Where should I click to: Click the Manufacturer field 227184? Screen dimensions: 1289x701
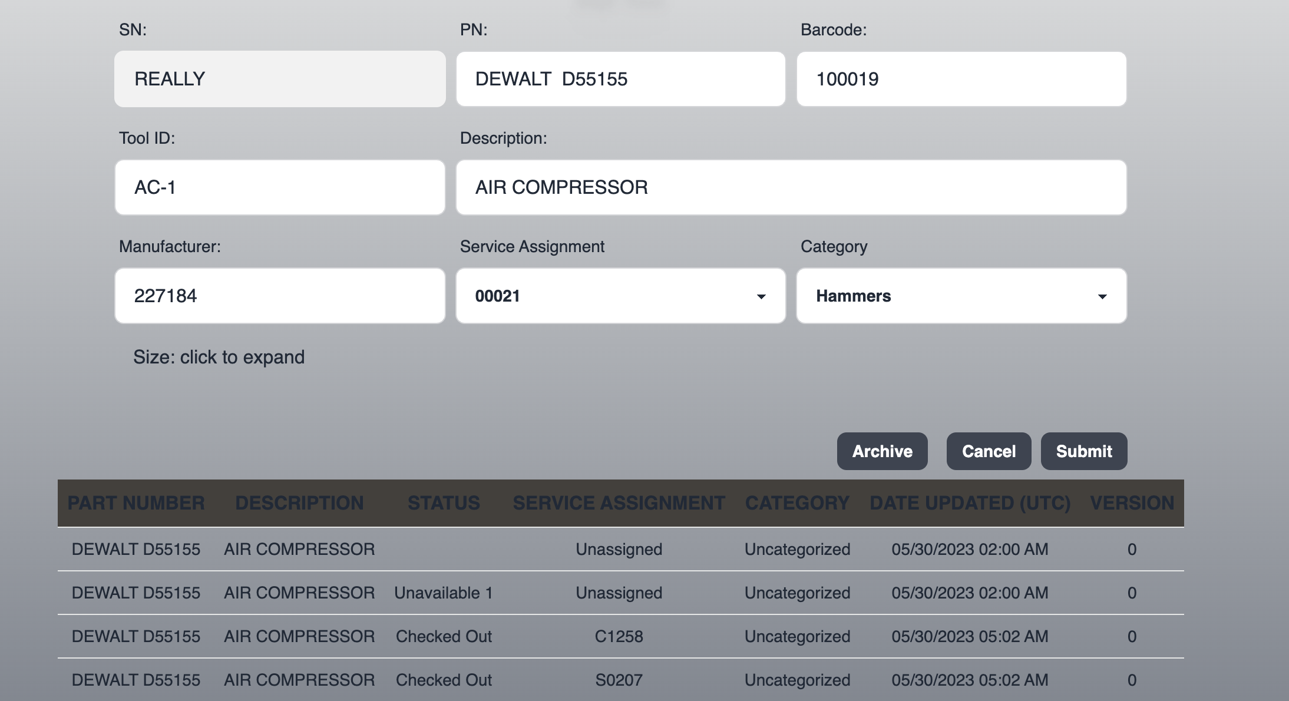280,296
